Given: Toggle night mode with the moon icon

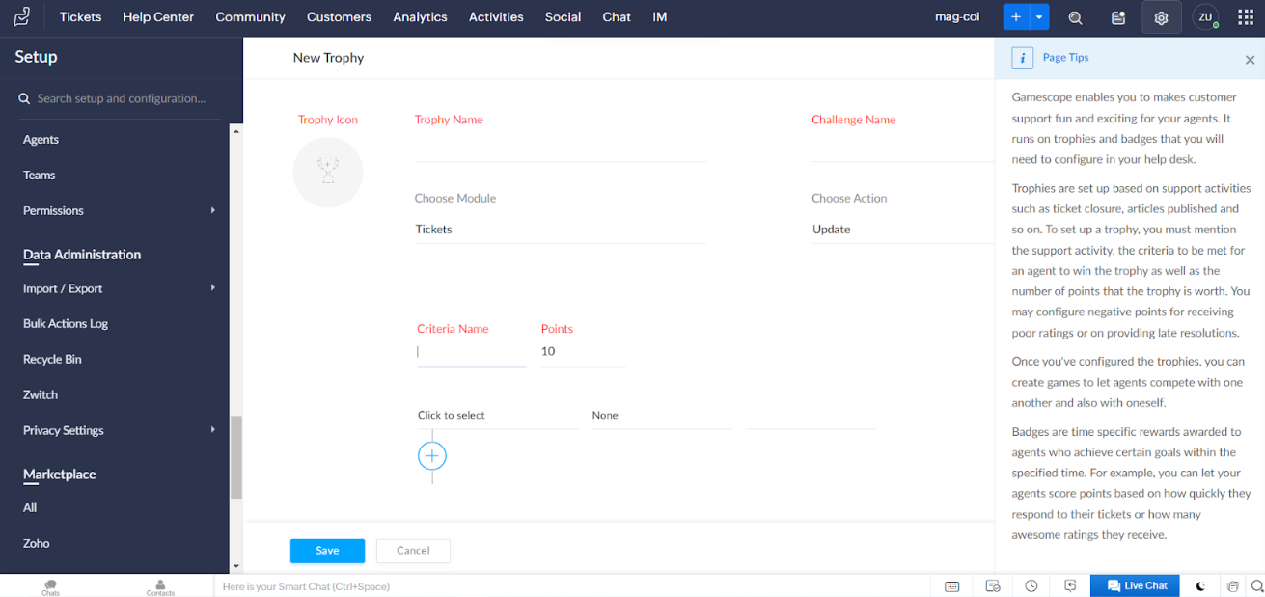Looking at the screenshot, I should coord(1201,585).
